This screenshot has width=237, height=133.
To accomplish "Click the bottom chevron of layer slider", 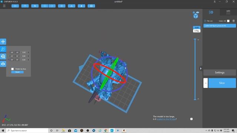I will point(198,99).
